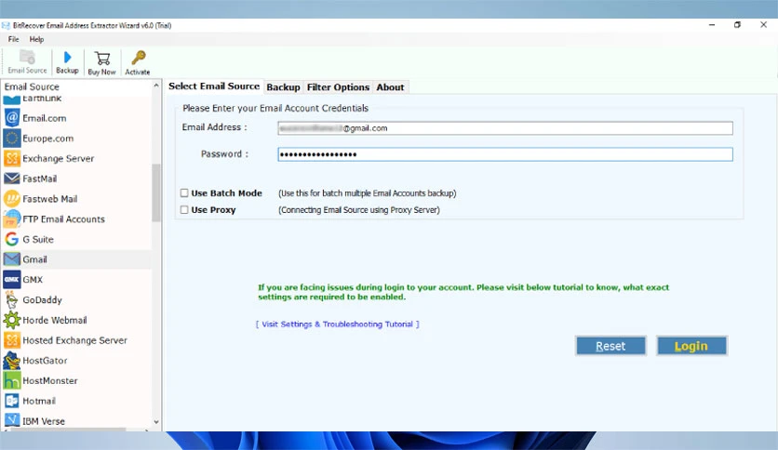Switch to the Backup tab
This screenshot has width=778, height=450.
pos(283,87)
